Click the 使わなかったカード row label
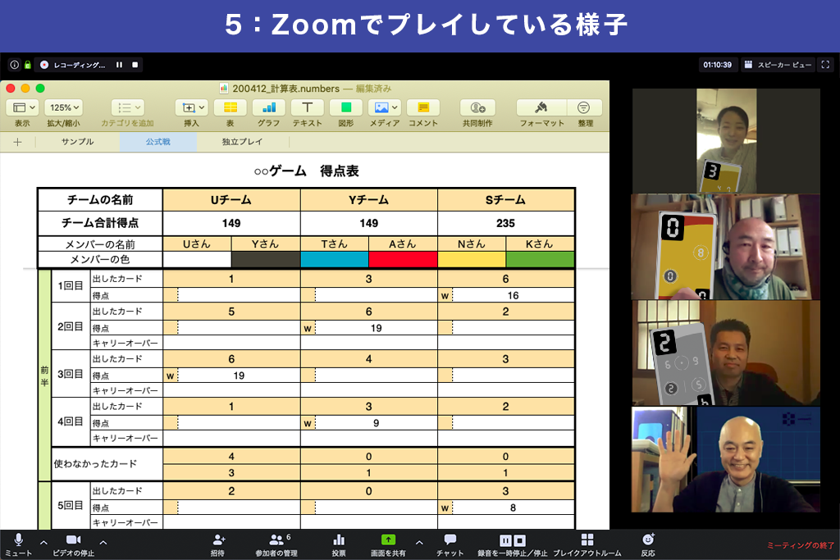 pyautogui.click(x=107, y=464)
